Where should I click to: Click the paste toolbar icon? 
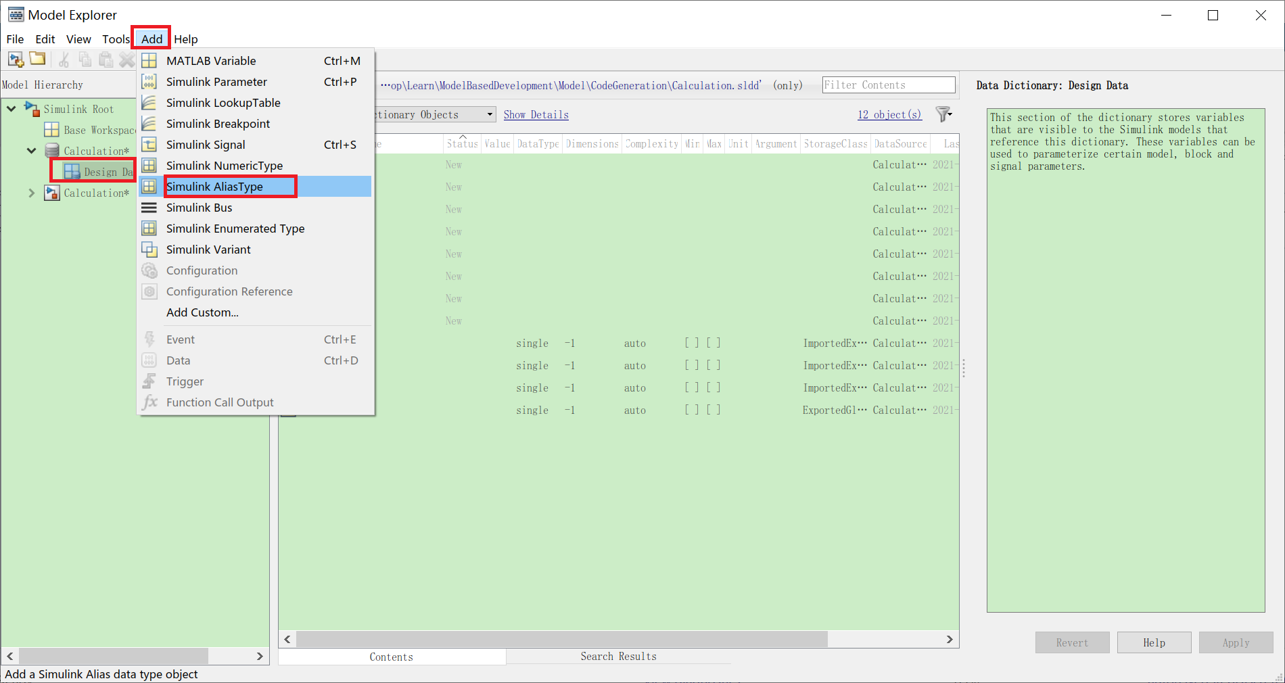[x=106, y=60]
